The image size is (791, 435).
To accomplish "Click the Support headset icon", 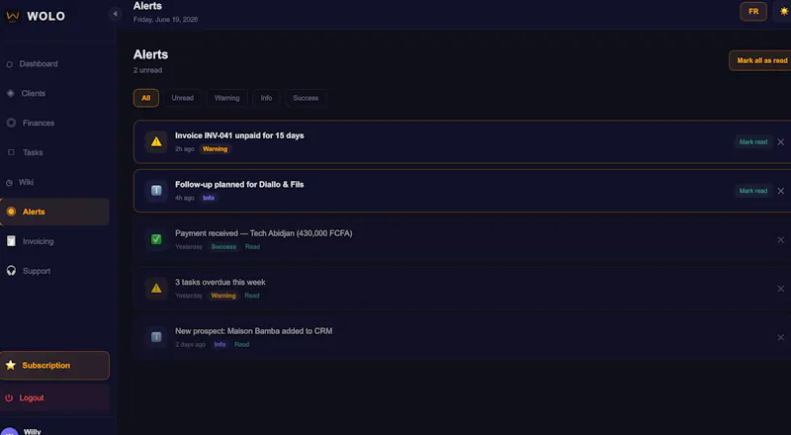I will point(11,271).
